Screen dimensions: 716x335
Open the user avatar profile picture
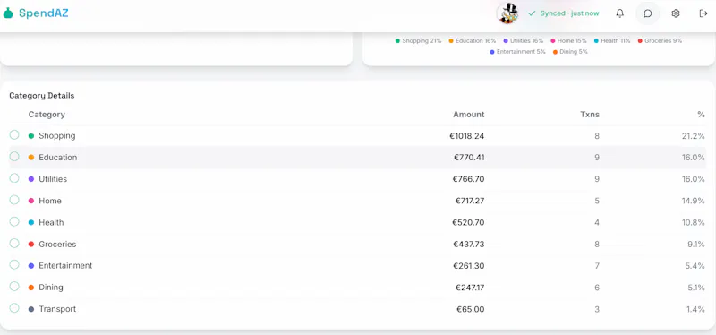coord(508,13)
